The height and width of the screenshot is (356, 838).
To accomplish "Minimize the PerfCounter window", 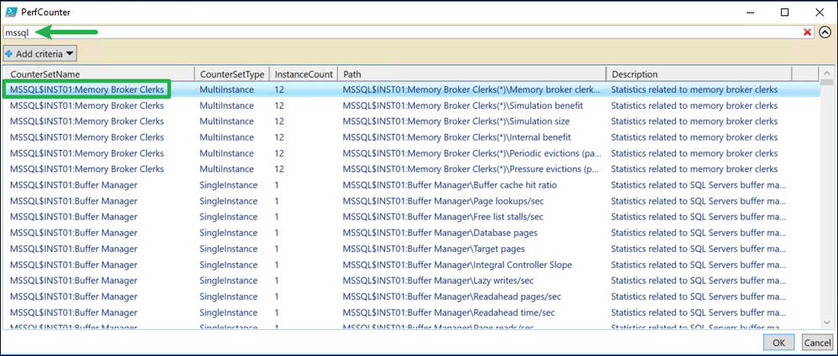I will 751,12.
